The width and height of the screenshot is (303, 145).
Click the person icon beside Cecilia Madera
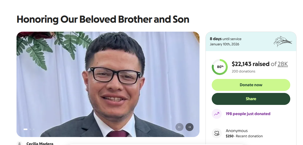click(x=20, y=144)
